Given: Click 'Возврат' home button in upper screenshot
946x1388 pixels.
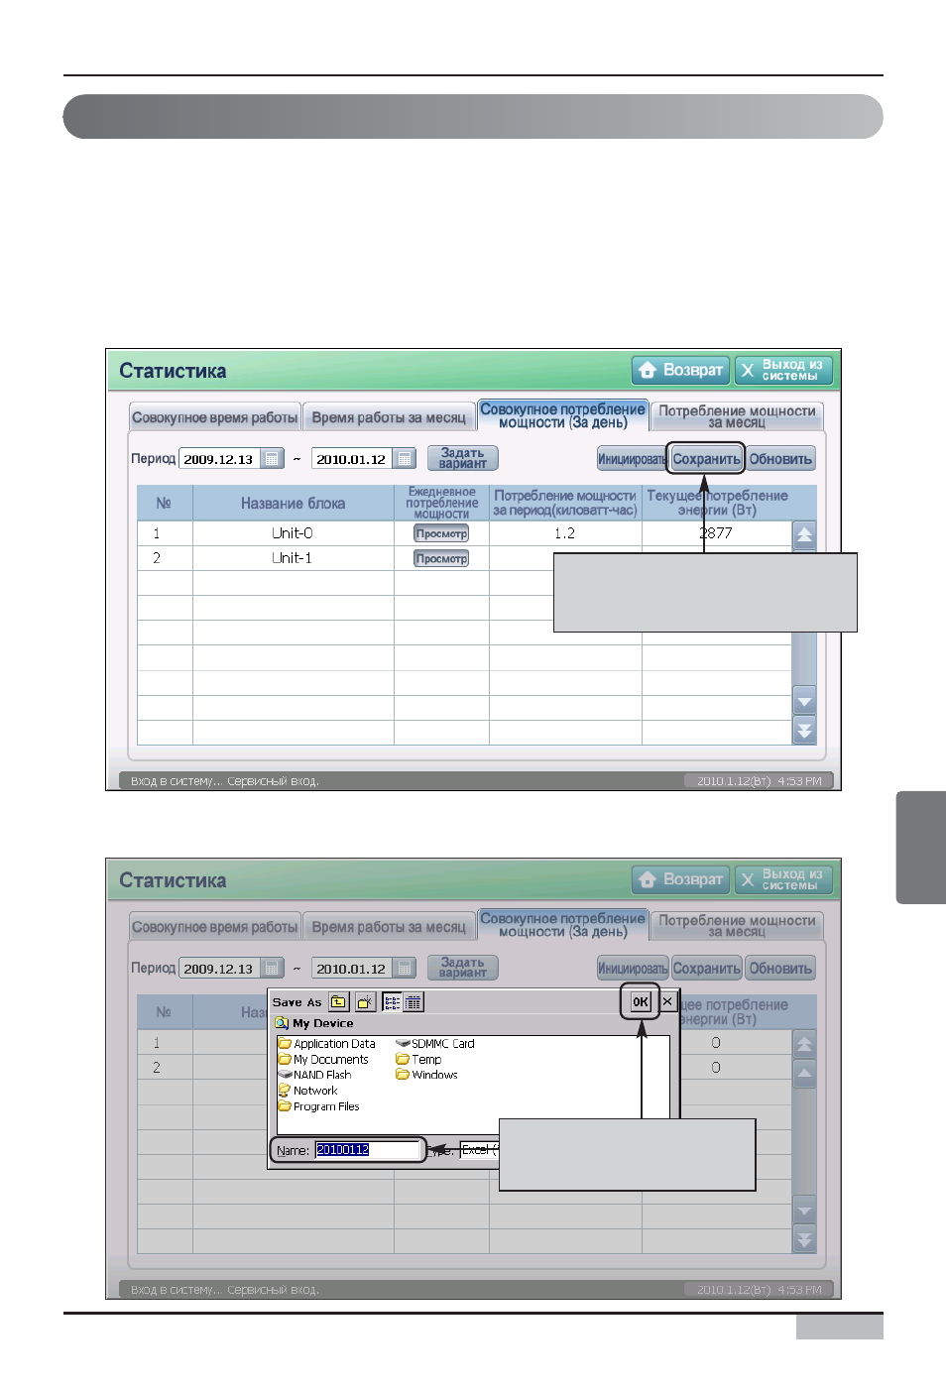Looking at the screenshot, I should click(x=681, y=370).
